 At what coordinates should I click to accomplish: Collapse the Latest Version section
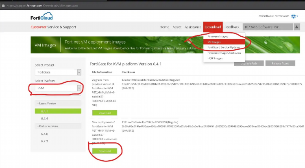click(x=58, y=104)
